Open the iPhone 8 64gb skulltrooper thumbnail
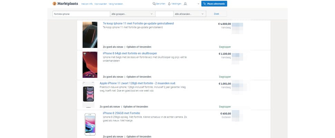This screenshot has height=138, width=335. click(x=90, y=65)
